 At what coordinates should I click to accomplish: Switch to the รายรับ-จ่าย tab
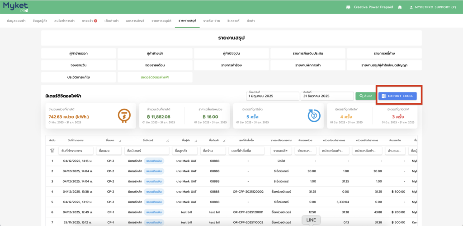(x=212, y=21)
